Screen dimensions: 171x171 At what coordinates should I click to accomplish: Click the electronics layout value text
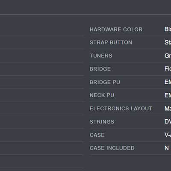point(168,109)
